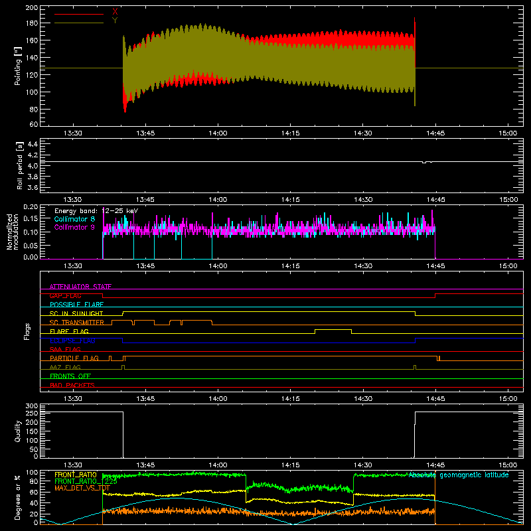This screenshot has width=531, height=531.
Task: Click the red X legend line
Action: [x=79, y=14]
